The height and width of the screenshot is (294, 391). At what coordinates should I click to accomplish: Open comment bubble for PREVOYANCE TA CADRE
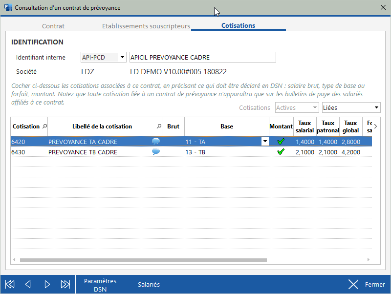pyautogui.click(x=156, y=142)
